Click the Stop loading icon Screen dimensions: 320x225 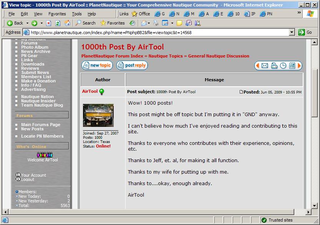49,23
